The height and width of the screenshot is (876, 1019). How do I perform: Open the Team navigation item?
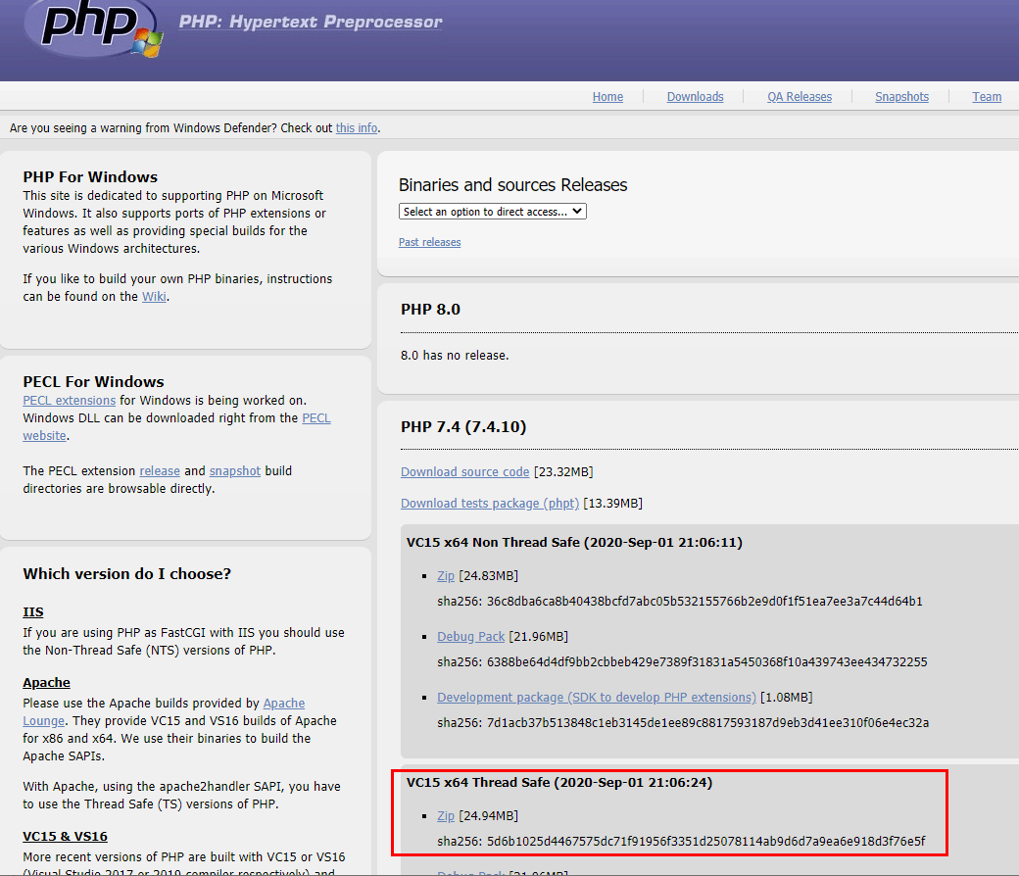tap(987, 96)
